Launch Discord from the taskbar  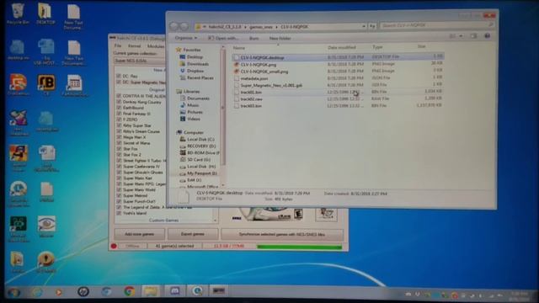(x=174, y=291)
